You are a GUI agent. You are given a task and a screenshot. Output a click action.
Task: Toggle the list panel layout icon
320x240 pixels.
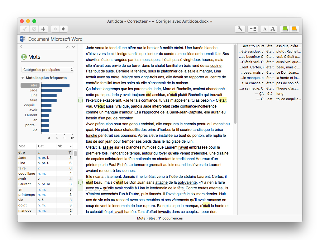coord(253,29)
